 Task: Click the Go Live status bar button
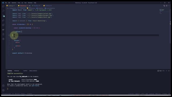(x=158, y=94)
